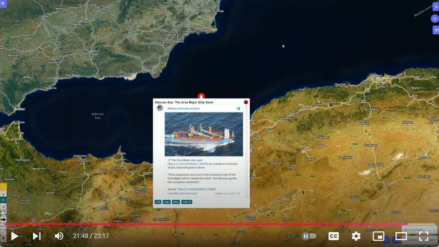Select the yellow color swatch tool
This screenshot has width=439, height=247.
[x=3, y=186]
